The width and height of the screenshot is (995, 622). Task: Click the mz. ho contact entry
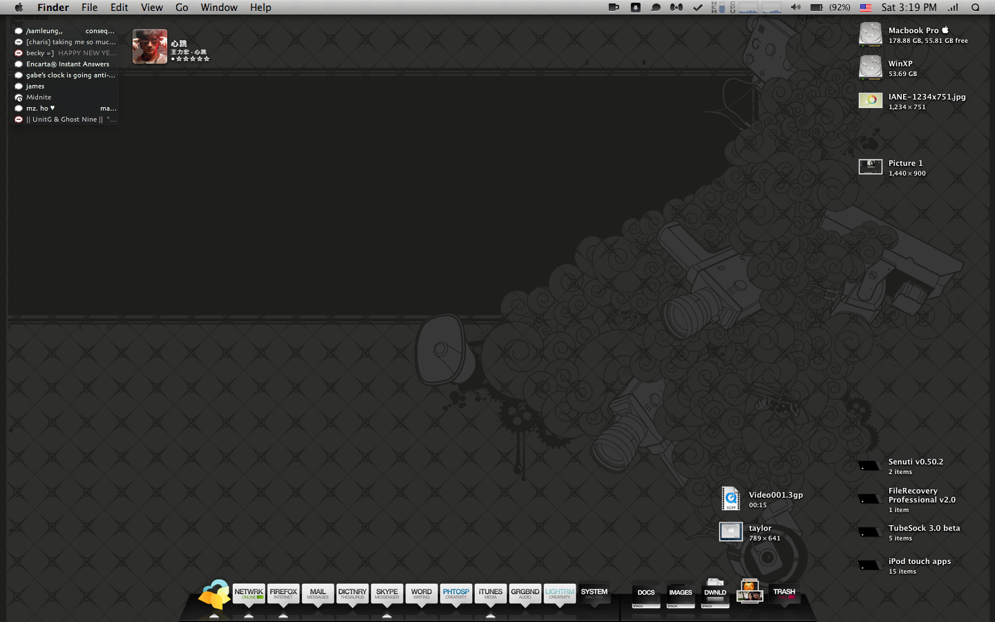coord(66,109)
